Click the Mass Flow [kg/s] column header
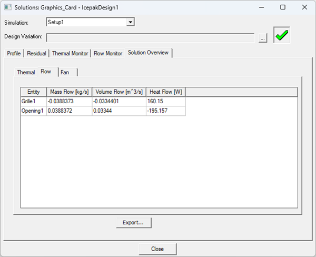The width and height of the screenshot is (316, 257). 70,92
